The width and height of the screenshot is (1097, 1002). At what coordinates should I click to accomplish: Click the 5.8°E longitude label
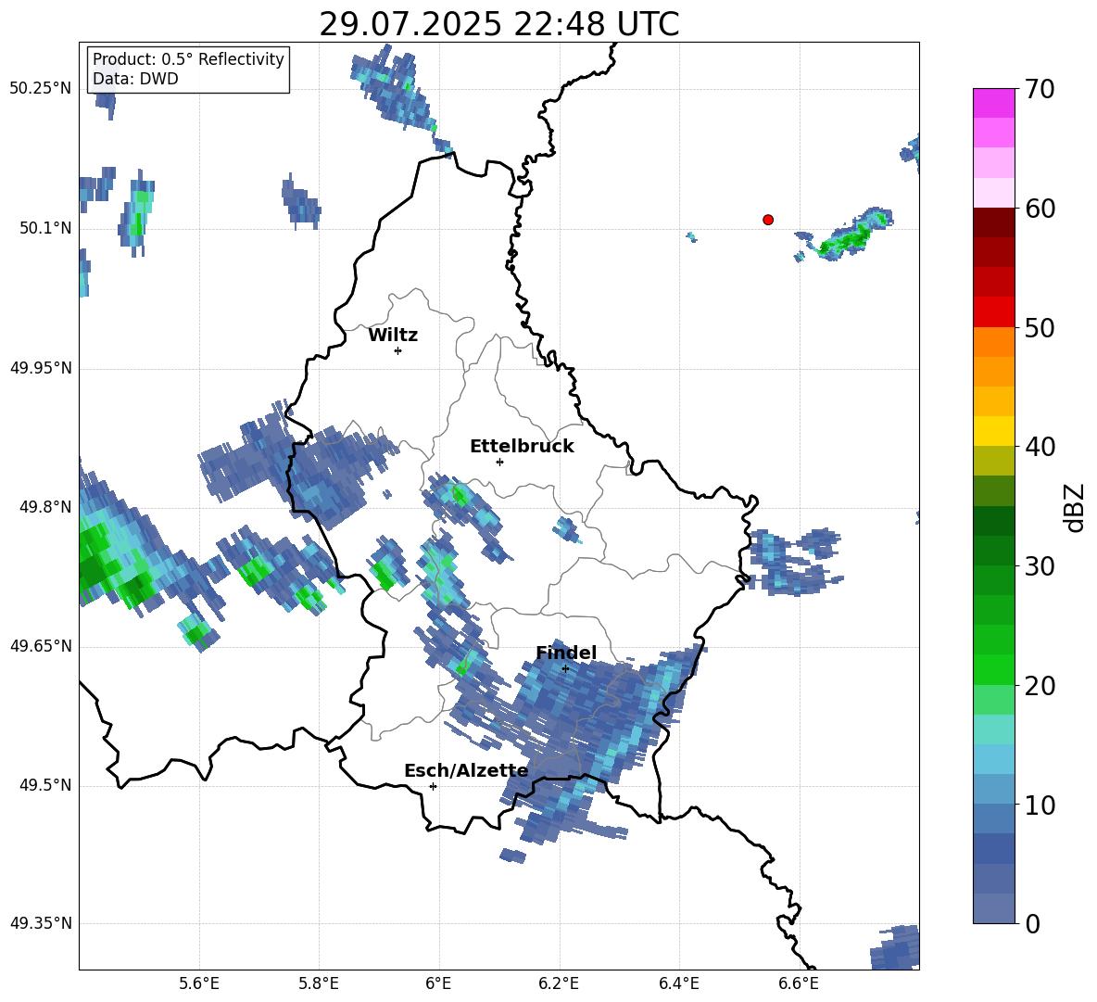[x=319, y=983]
